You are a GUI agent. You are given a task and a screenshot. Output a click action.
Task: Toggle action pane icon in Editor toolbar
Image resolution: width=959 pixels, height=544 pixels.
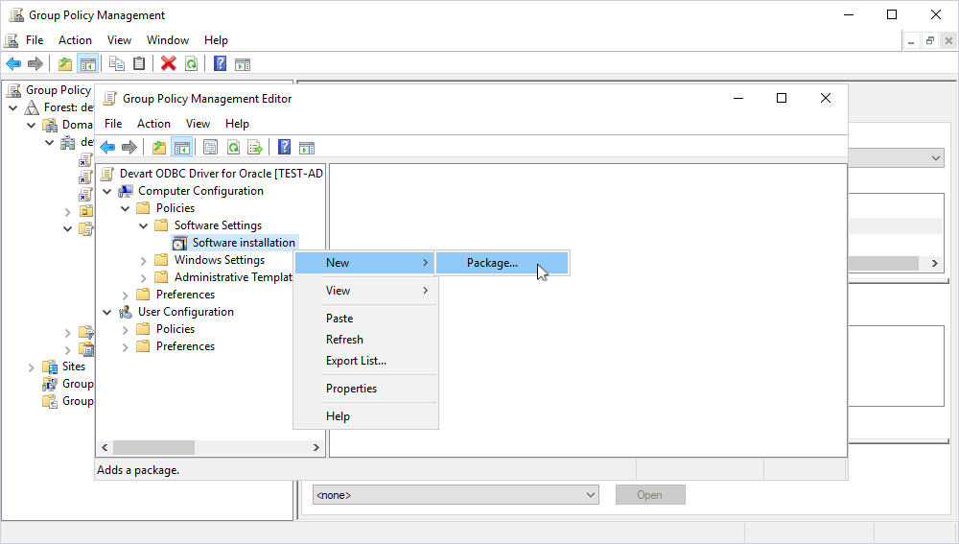[307, 148]
